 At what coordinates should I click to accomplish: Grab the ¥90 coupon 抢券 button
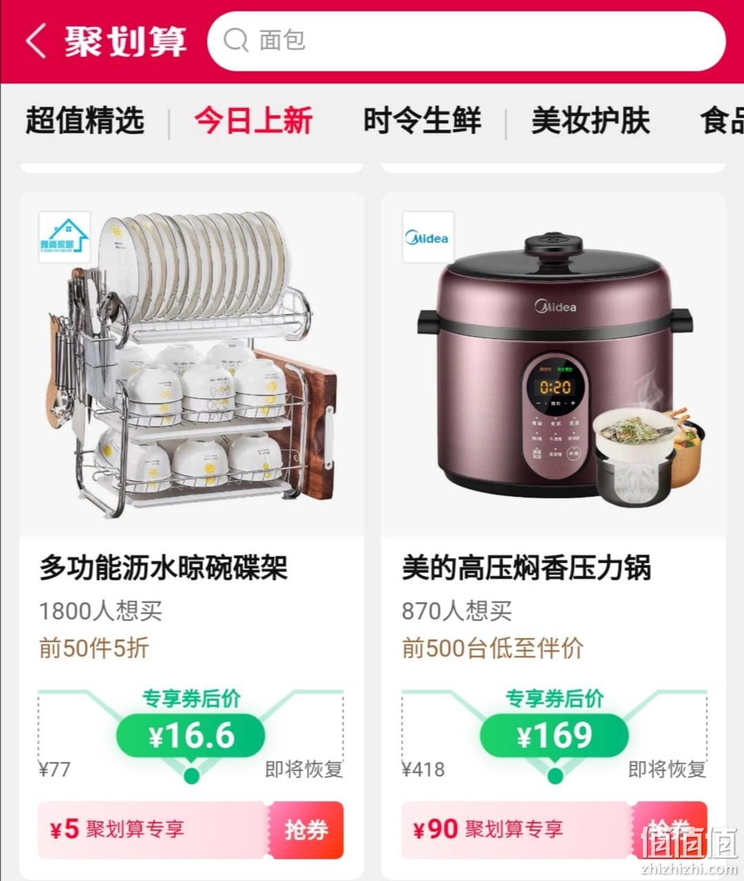(x=669, y=830)
